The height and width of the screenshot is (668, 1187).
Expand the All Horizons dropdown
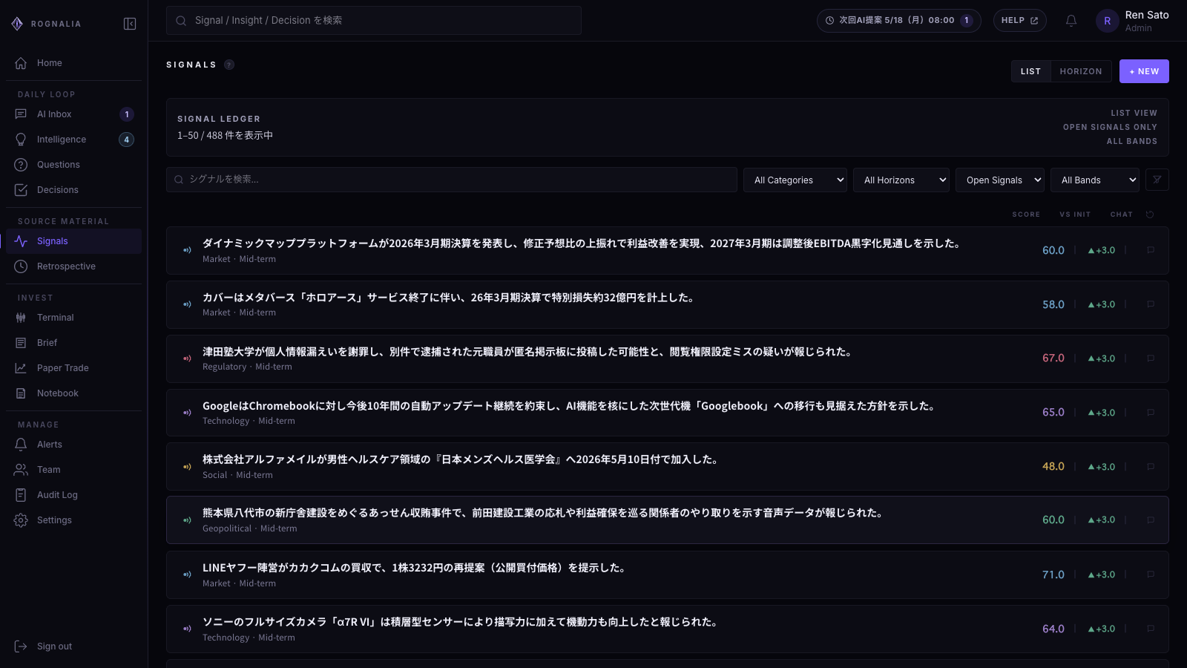coord(901,180)
